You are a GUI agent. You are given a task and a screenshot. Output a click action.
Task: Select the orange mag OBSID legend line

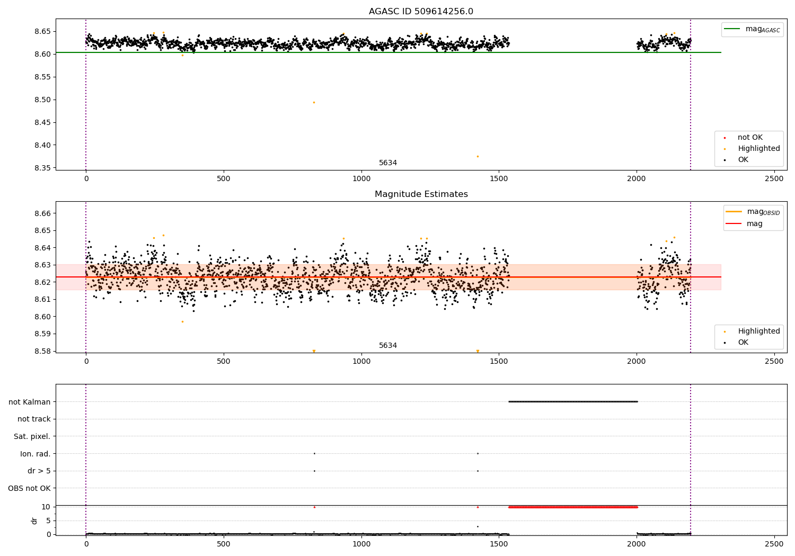pos(734,212)
